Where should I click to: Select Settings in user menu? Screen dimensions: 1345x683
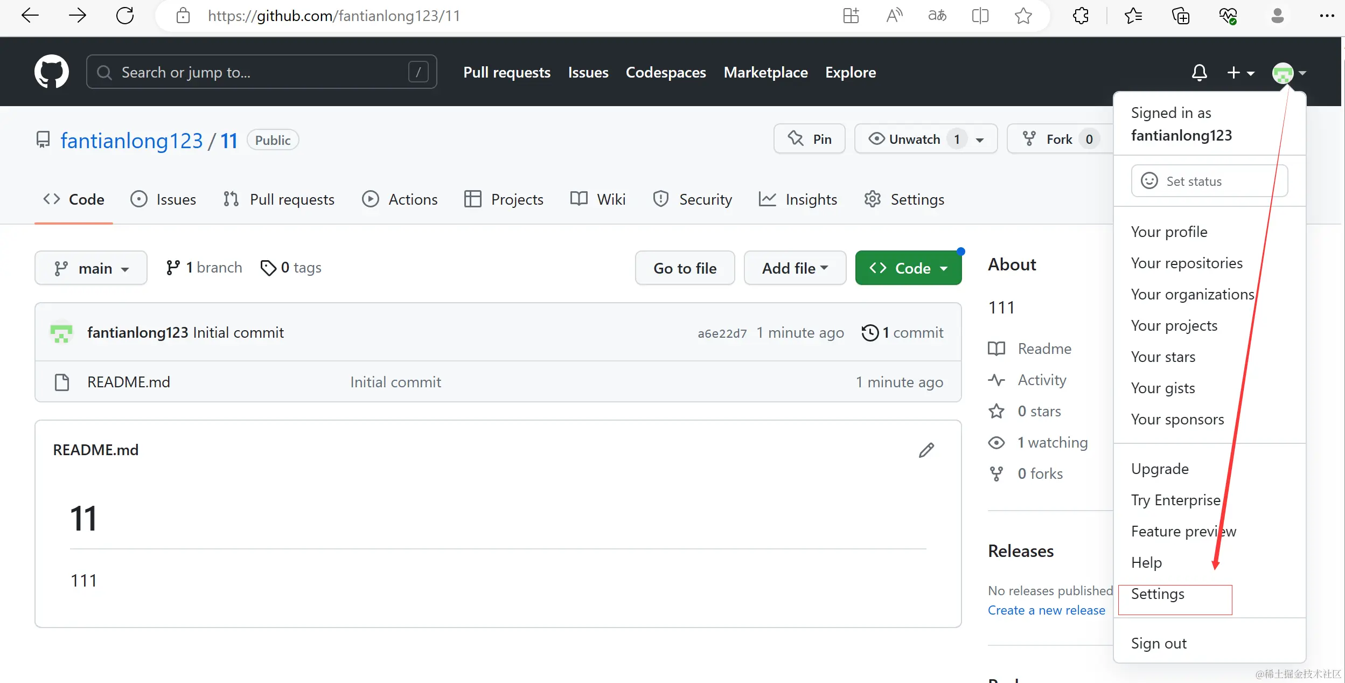(x=1158, y=594)
